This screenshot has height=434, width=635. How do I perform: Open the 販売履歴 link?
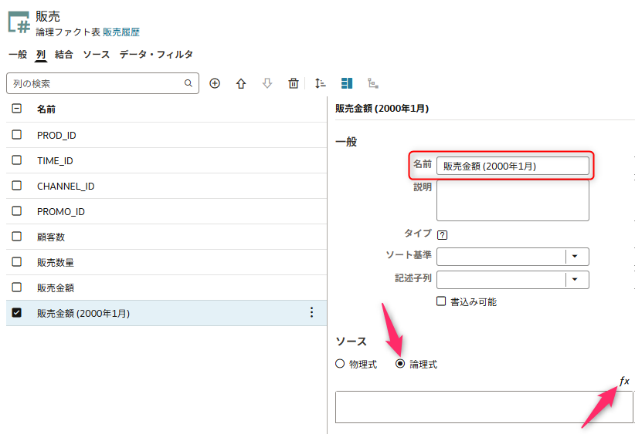click(x=121, y=32)
